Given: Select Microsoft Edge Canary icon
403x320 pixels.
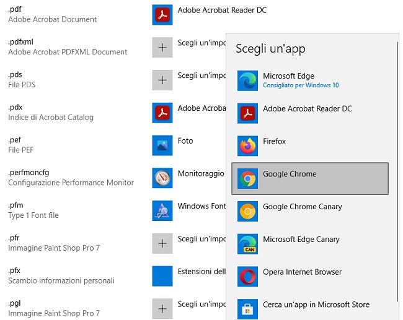Looking at the screenshot, I should [x=247, y=244].
